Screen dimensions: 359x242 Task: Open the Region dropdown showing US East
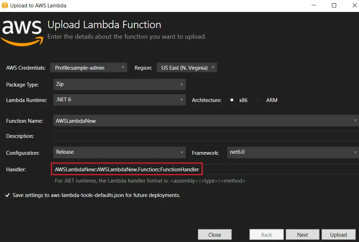[x=187, y=68]
